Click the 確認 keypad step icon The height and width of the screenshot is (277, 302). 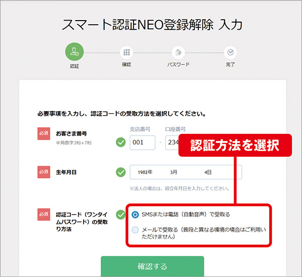[x=126, y=52]
